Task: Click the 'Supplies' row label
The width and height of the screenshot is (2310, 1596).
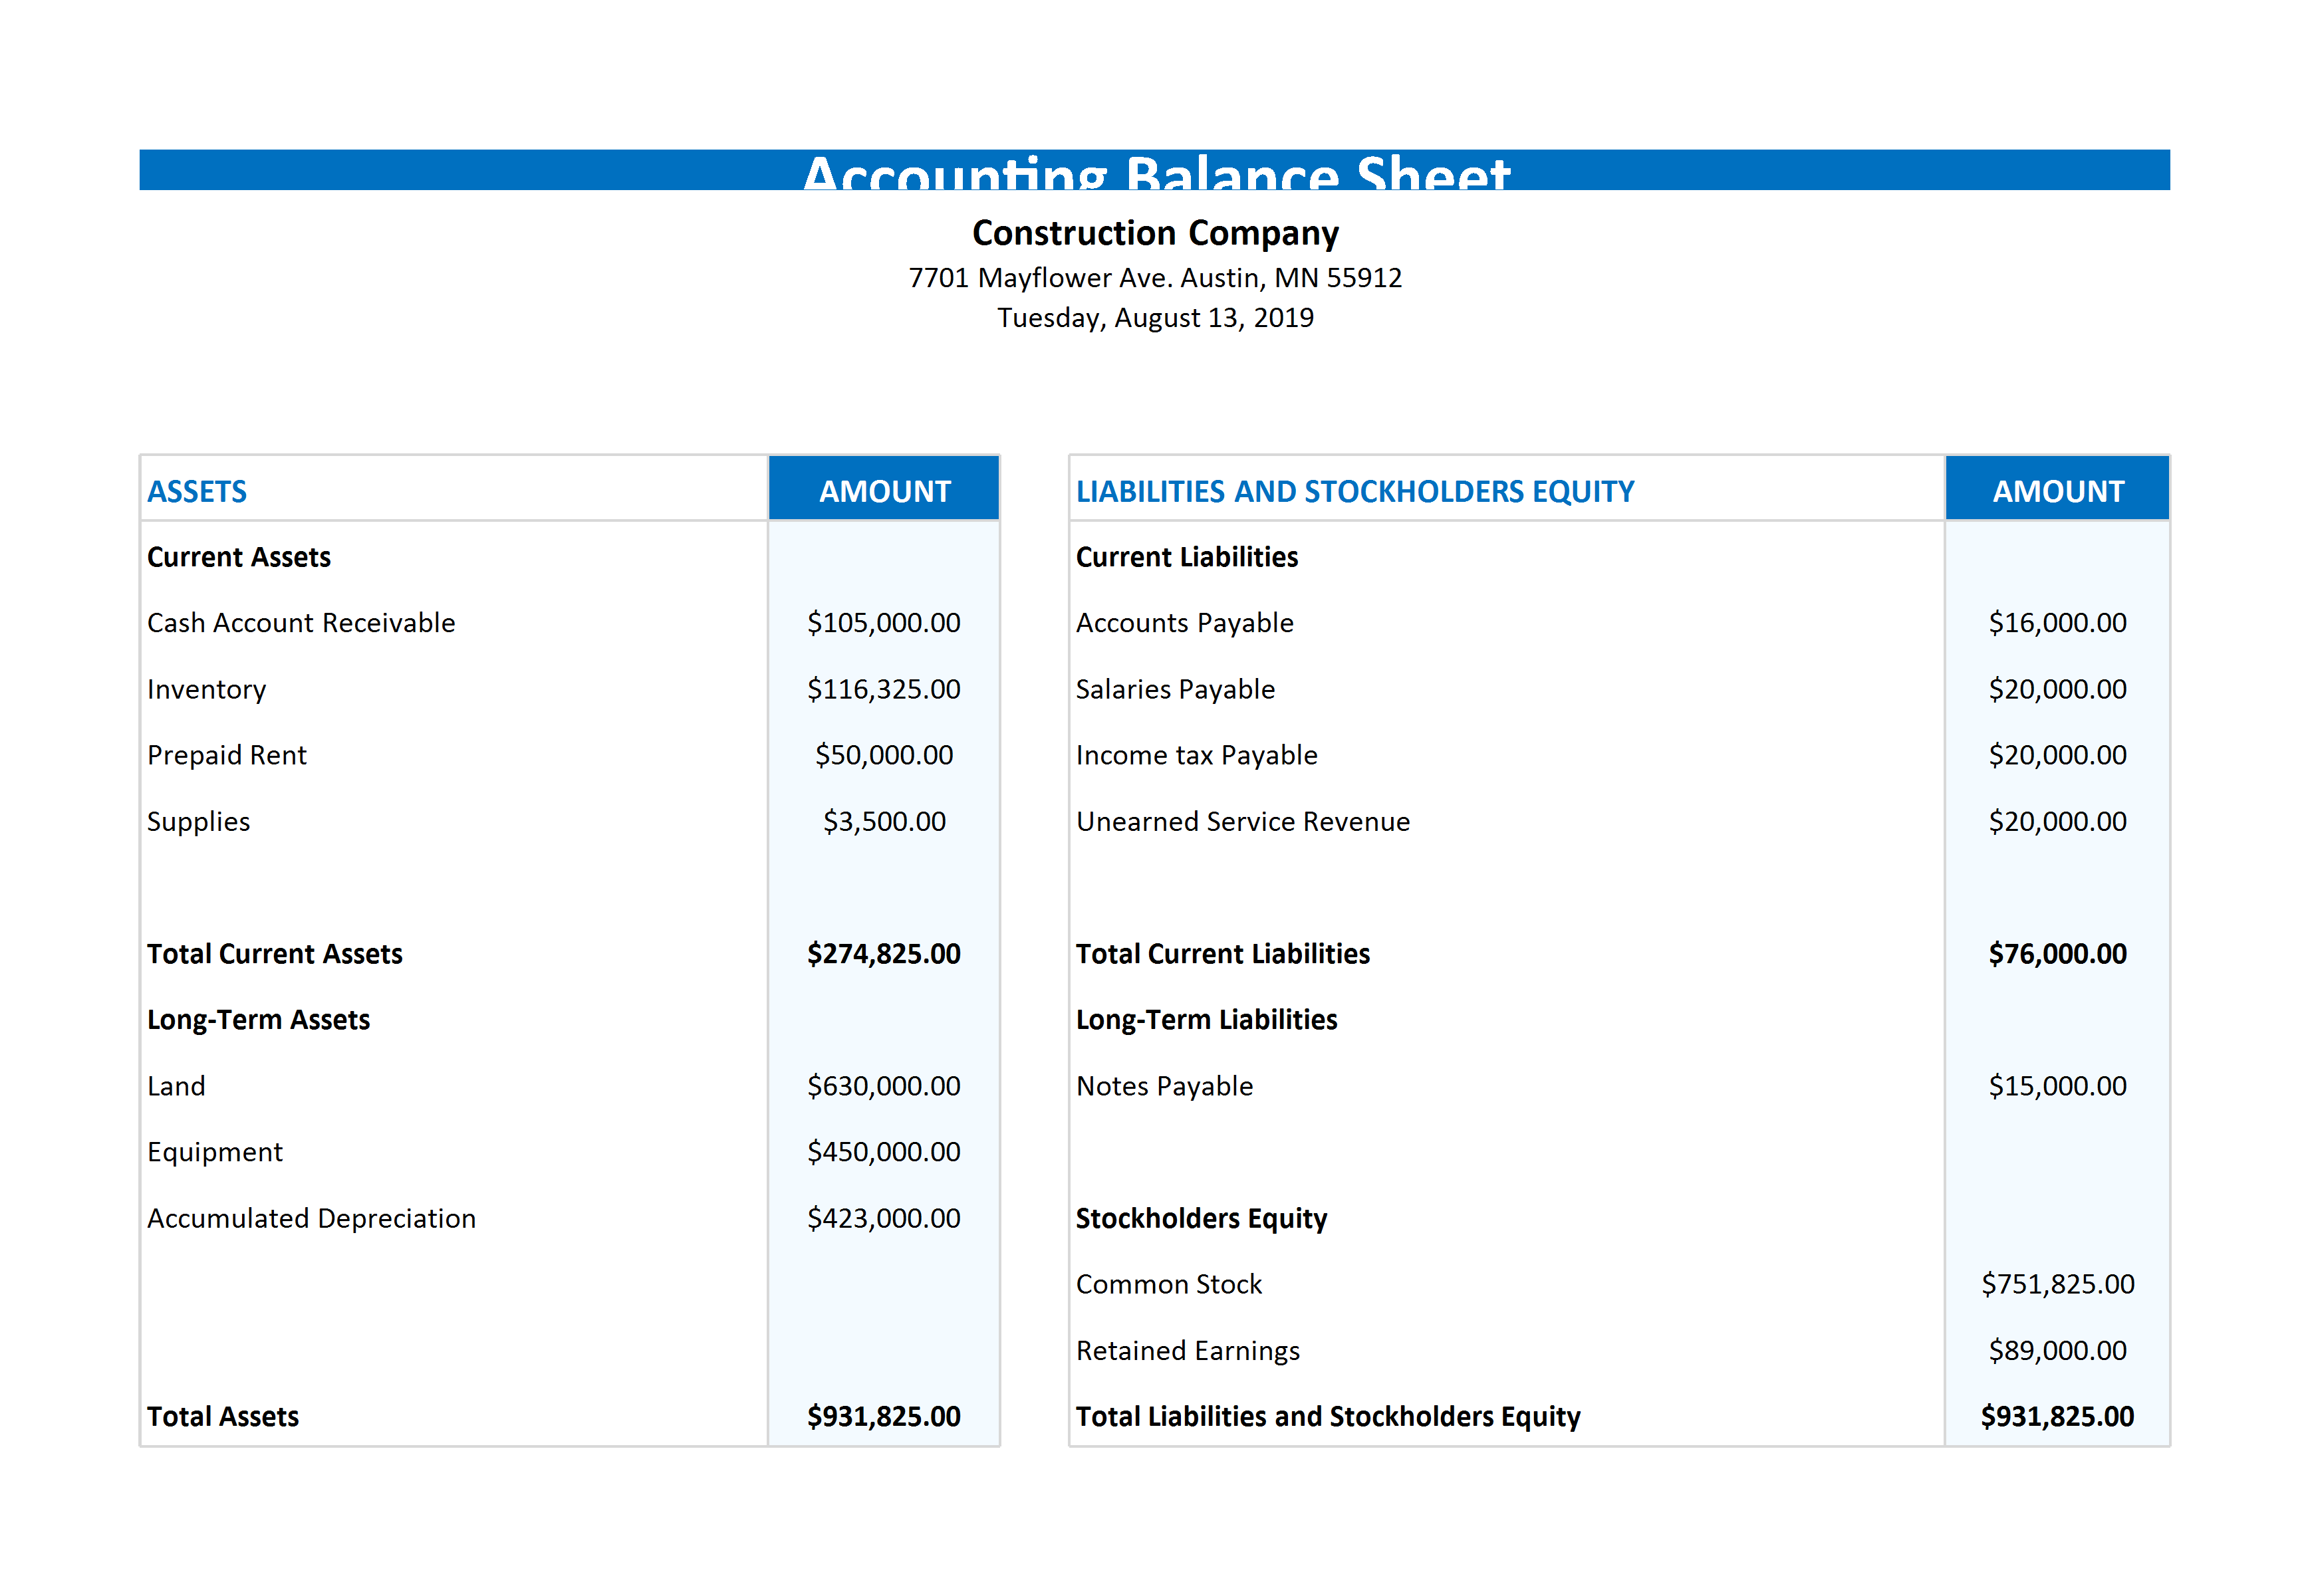Action: (x=199, y=822)
